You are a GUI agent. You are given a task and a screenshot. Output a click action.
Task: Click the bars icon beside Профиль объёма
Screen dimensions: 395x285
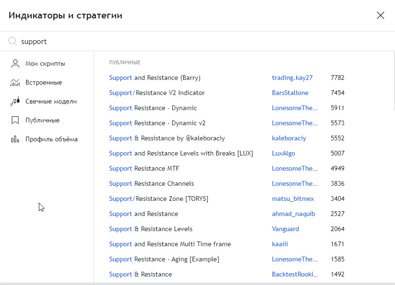(x=15, y=139)
